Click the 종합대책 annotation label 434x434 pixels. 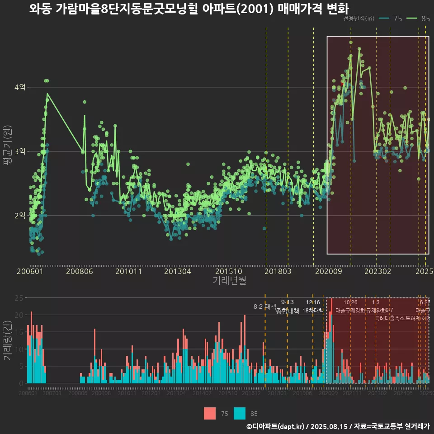click(x=288, y=311)
